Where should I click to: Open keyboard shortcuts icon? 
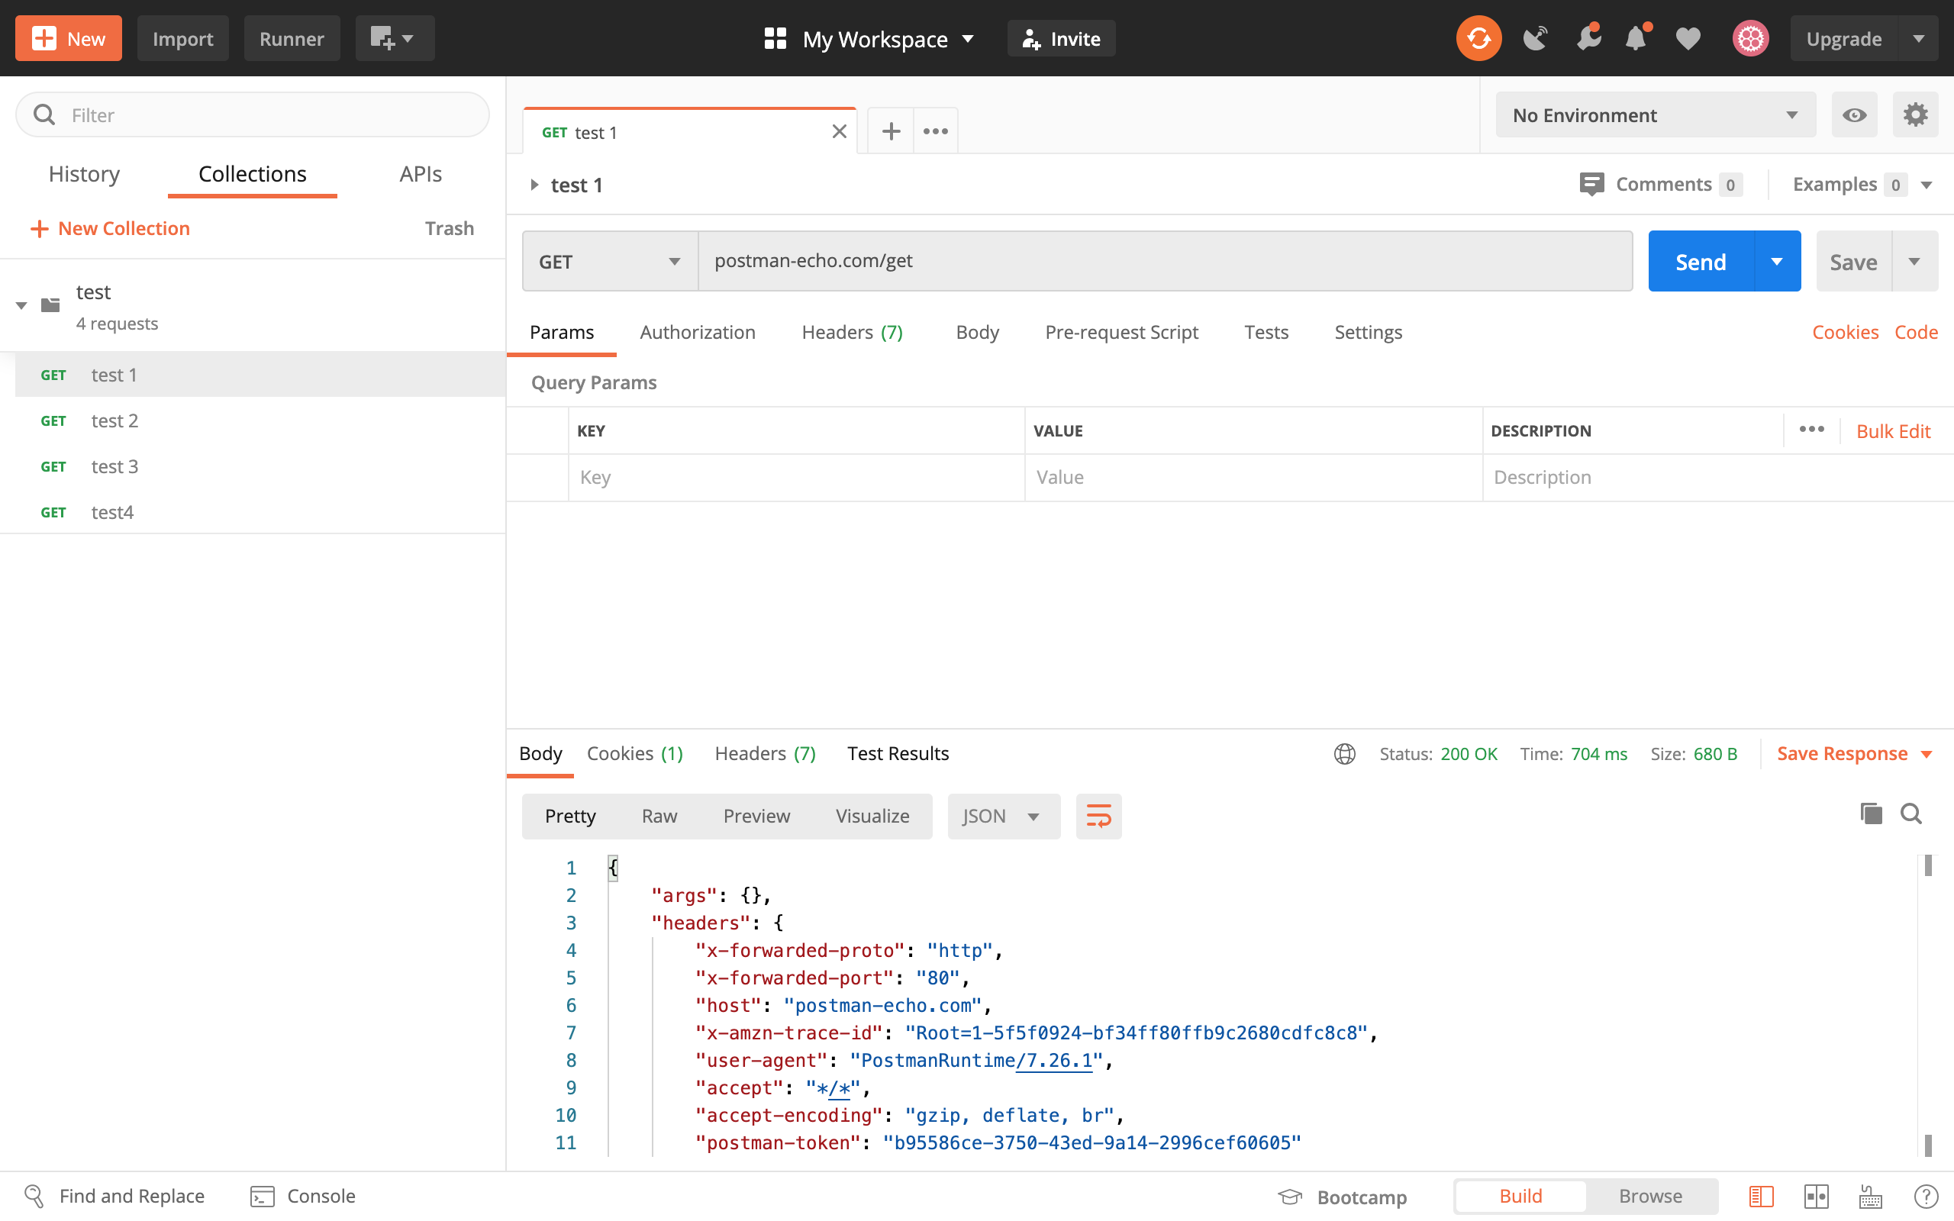[x=1870, y=1196]
